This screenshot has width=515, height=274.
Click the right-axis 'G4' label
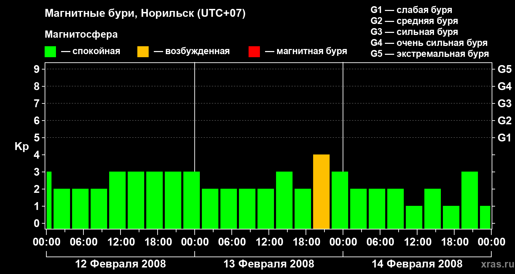click(x=504, y=86)
